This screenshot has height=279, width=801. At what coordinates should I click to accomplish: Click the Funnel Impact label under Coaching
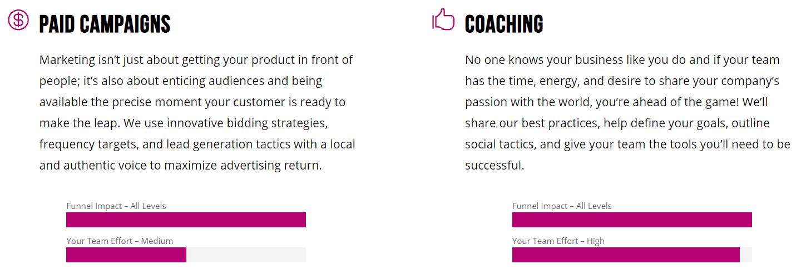[562, 206]
